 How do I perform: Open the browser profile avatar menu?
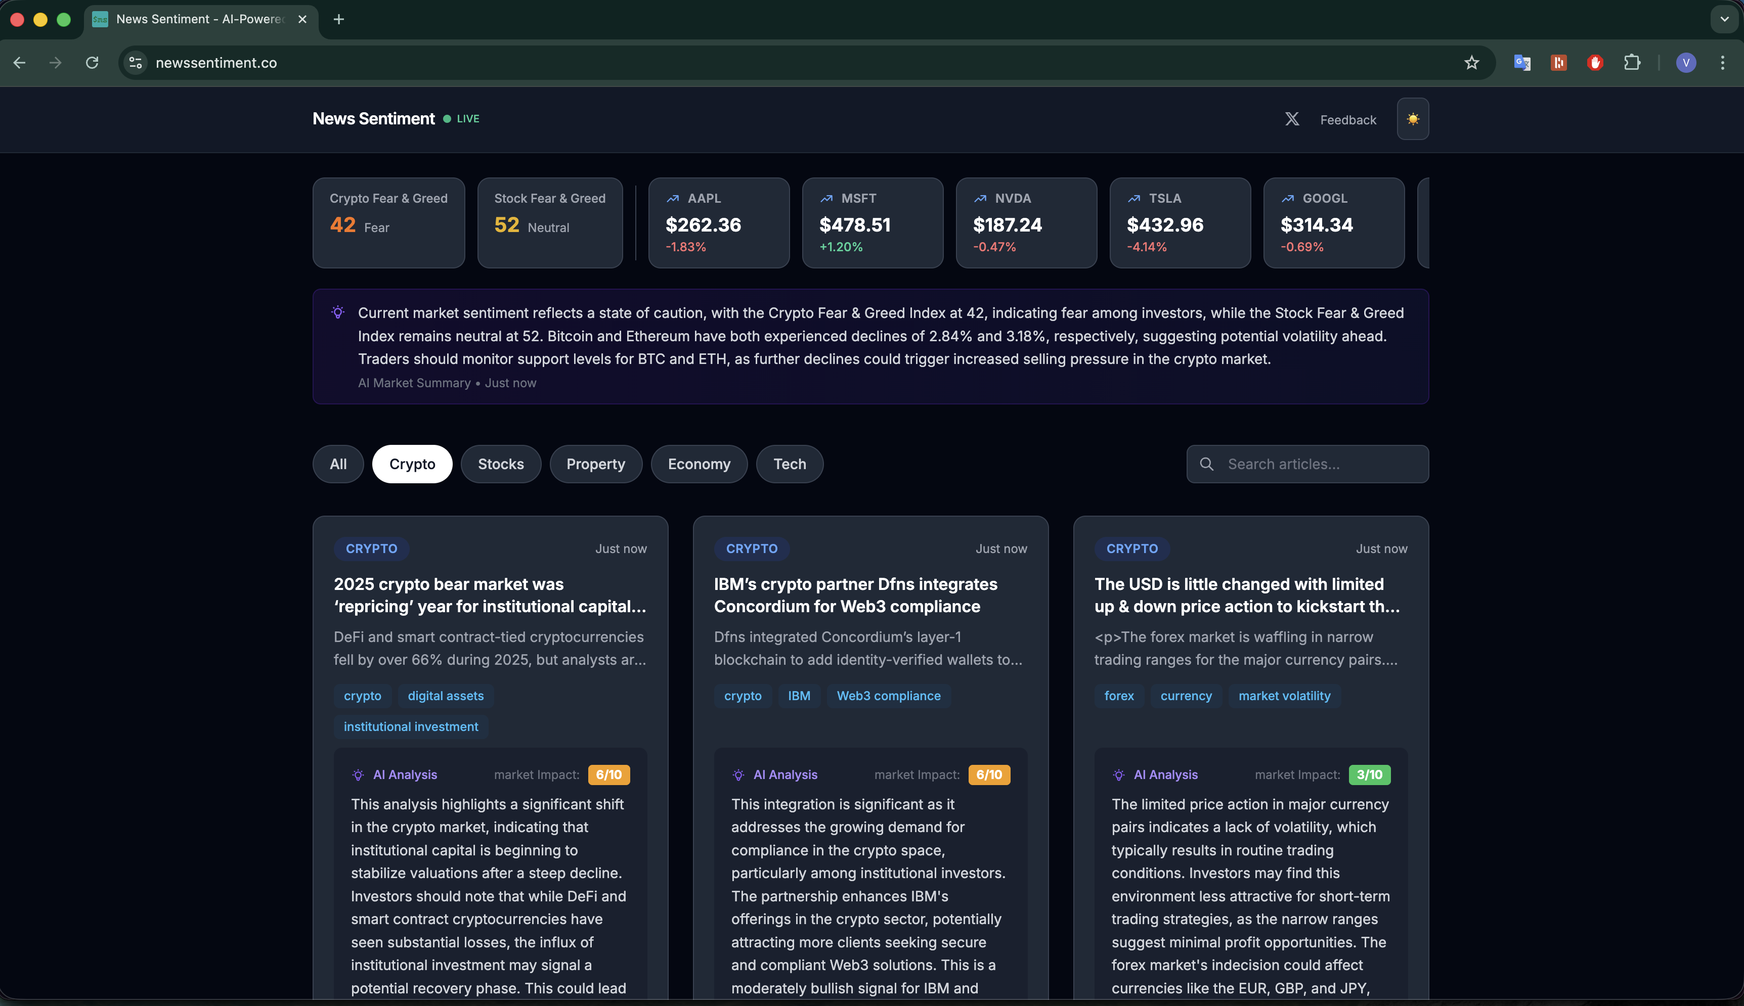(1686, 62)
